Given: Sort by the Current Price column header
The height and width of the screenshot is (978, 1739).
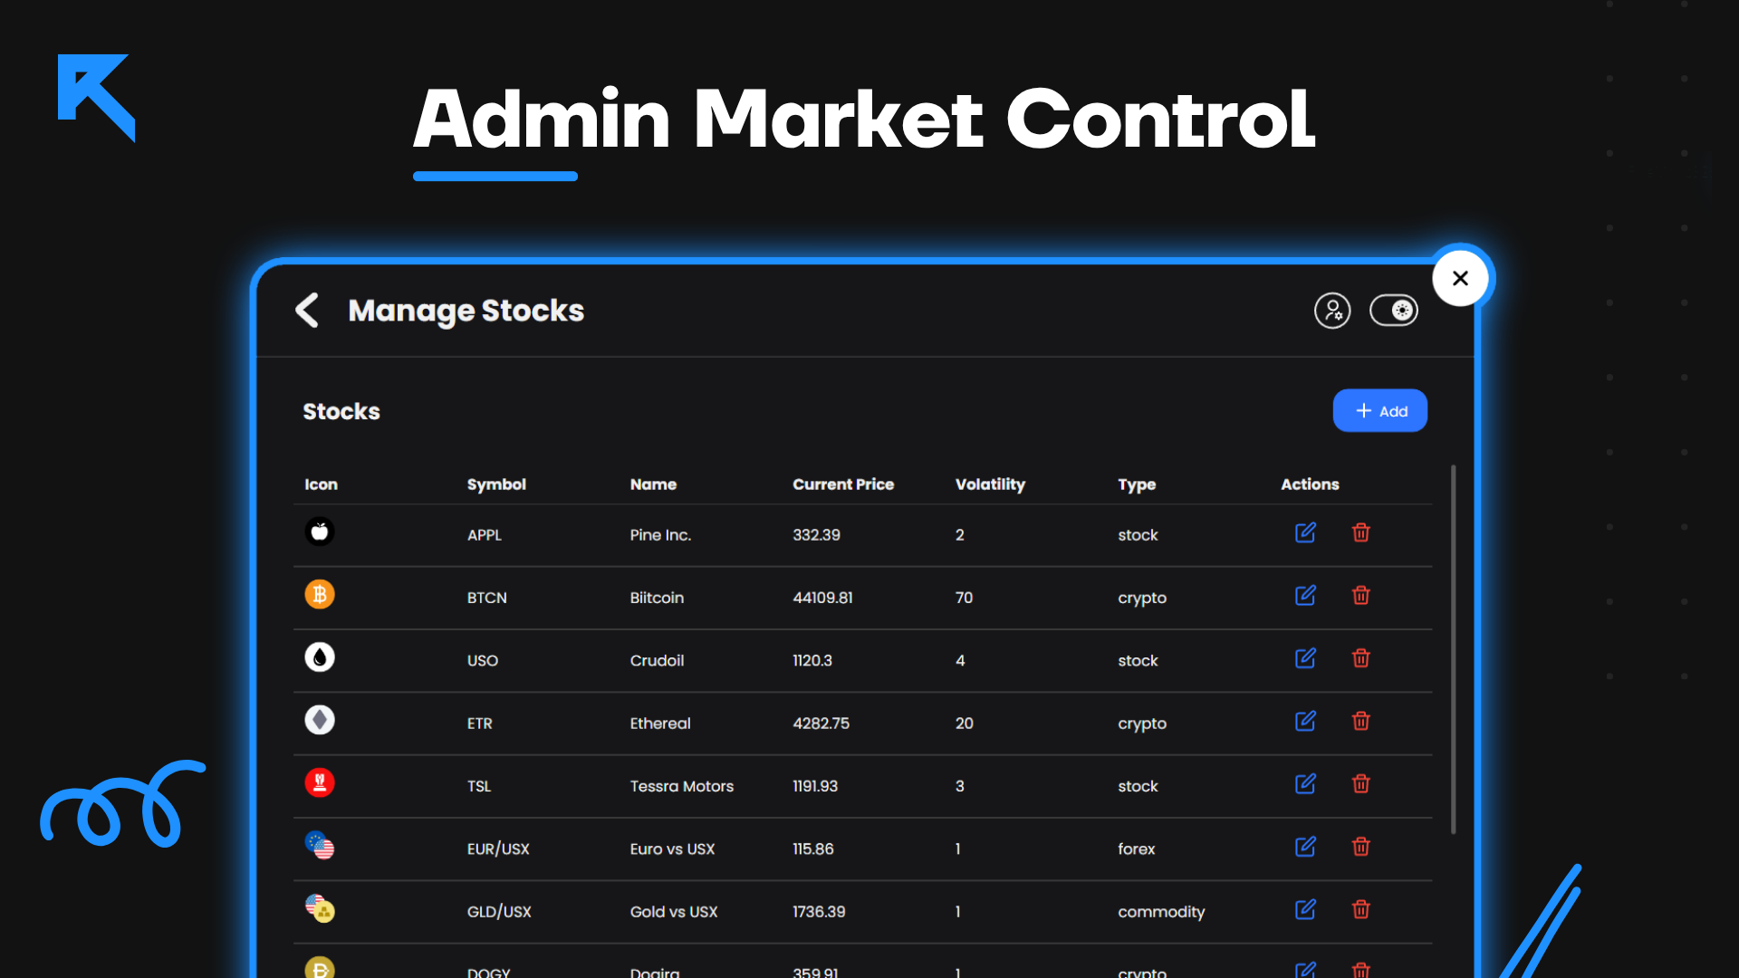Looking at the screenshot, I should [x=843, y=484].
